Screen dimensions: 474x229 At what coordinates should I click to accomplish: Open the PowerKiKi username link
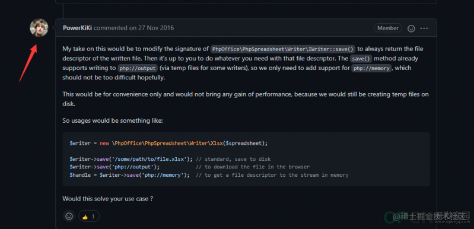[x=78, y=28]
